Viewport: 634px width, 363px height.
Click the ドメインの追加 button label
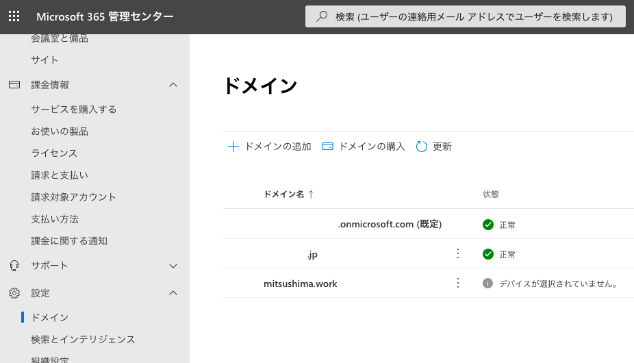tap(278, 147)
